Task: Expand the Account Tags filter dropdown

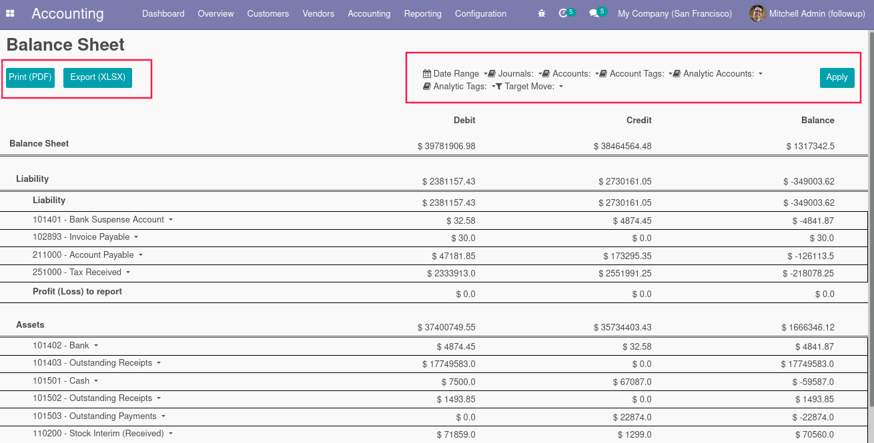Action: pyautogui.click(x=636, y=74)
